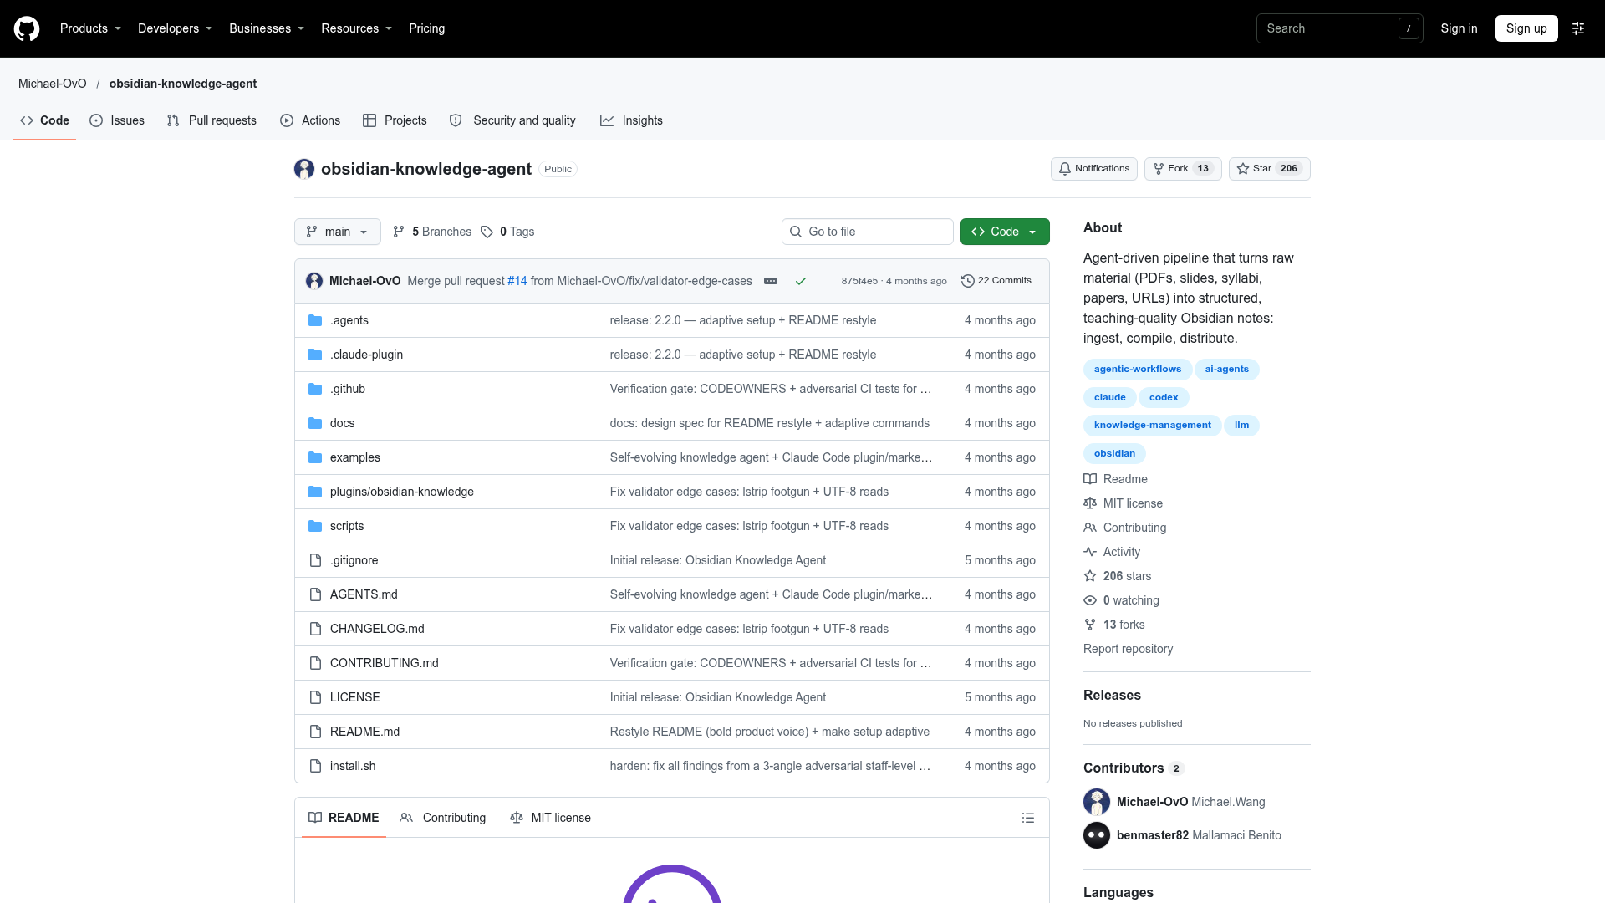Switch to the Pull requests tab
1605x903 pixels.
tap(211, 120)
